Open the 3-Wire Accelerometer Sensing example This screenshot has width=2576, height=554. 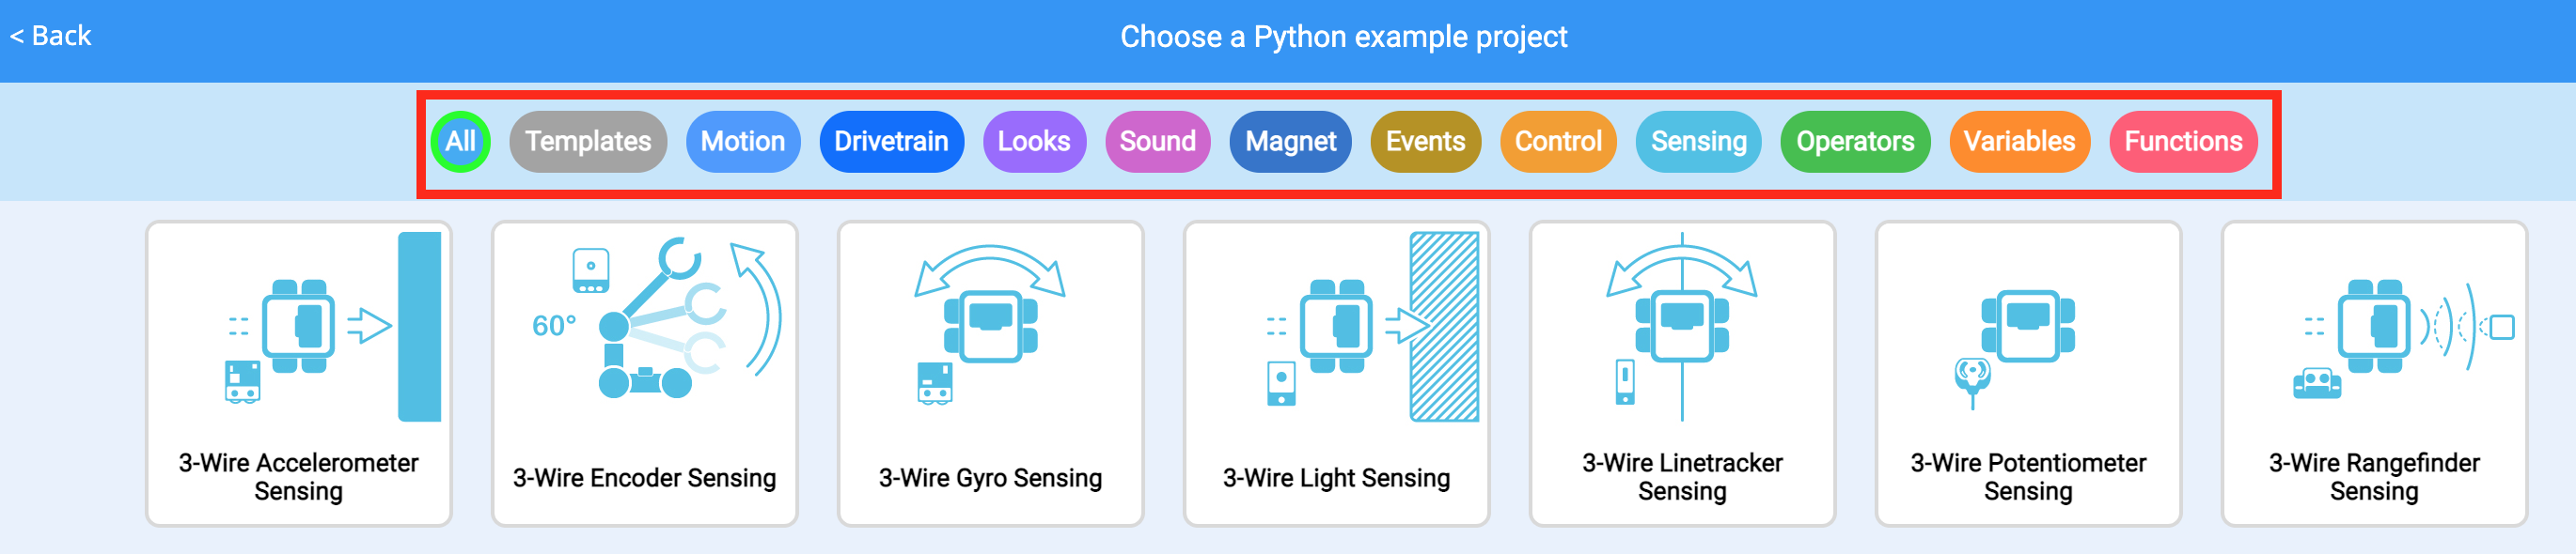coord(298,375)
